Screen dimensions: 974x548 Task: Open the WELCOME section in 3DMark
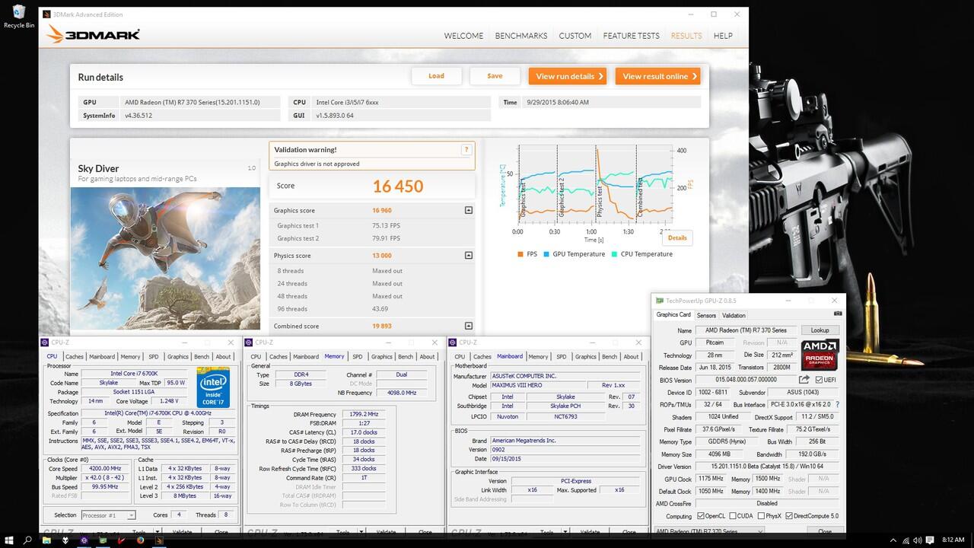point(463,36)
